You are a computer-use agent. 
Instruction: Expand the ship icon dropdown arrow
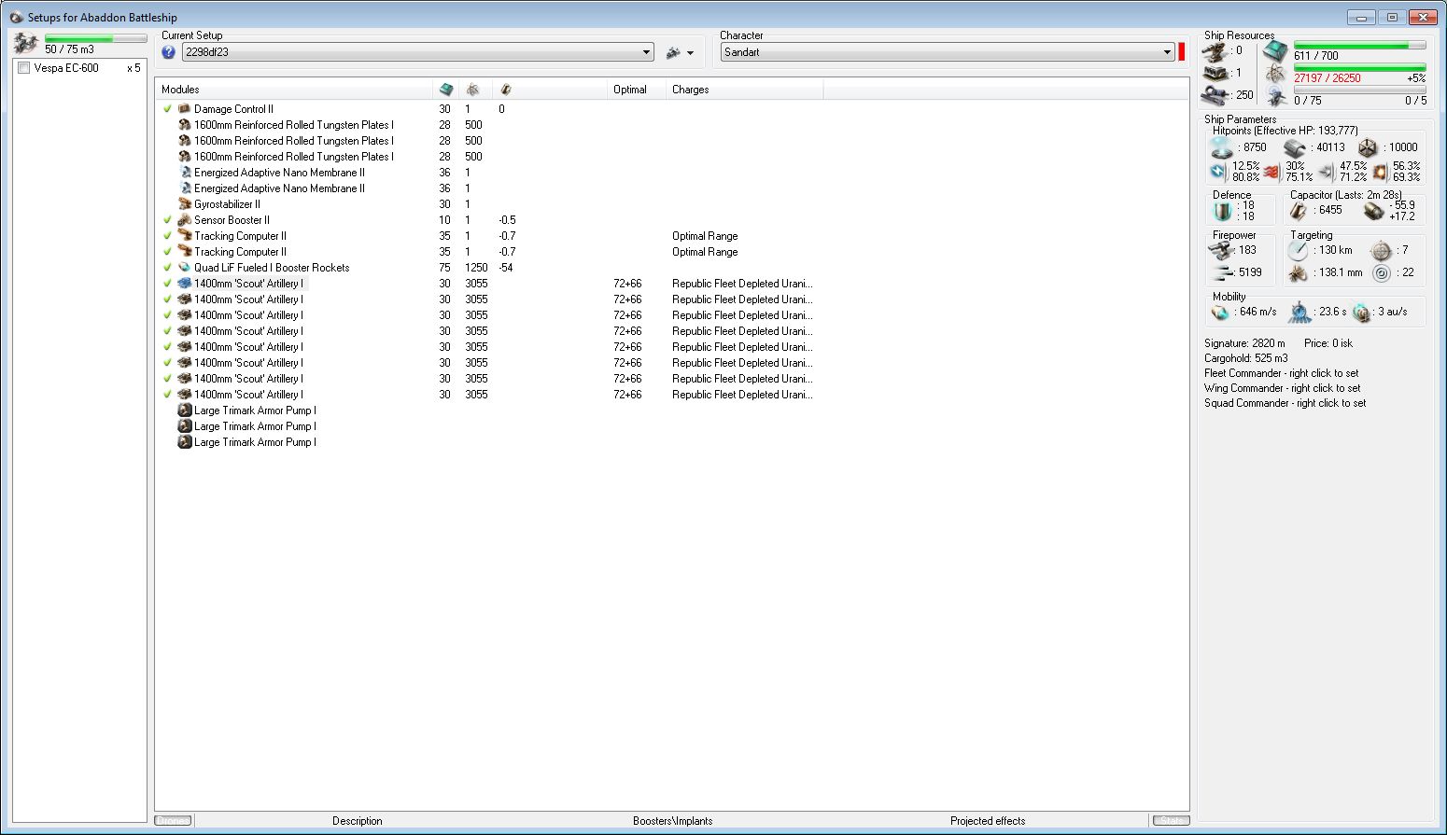click(690, 53)
